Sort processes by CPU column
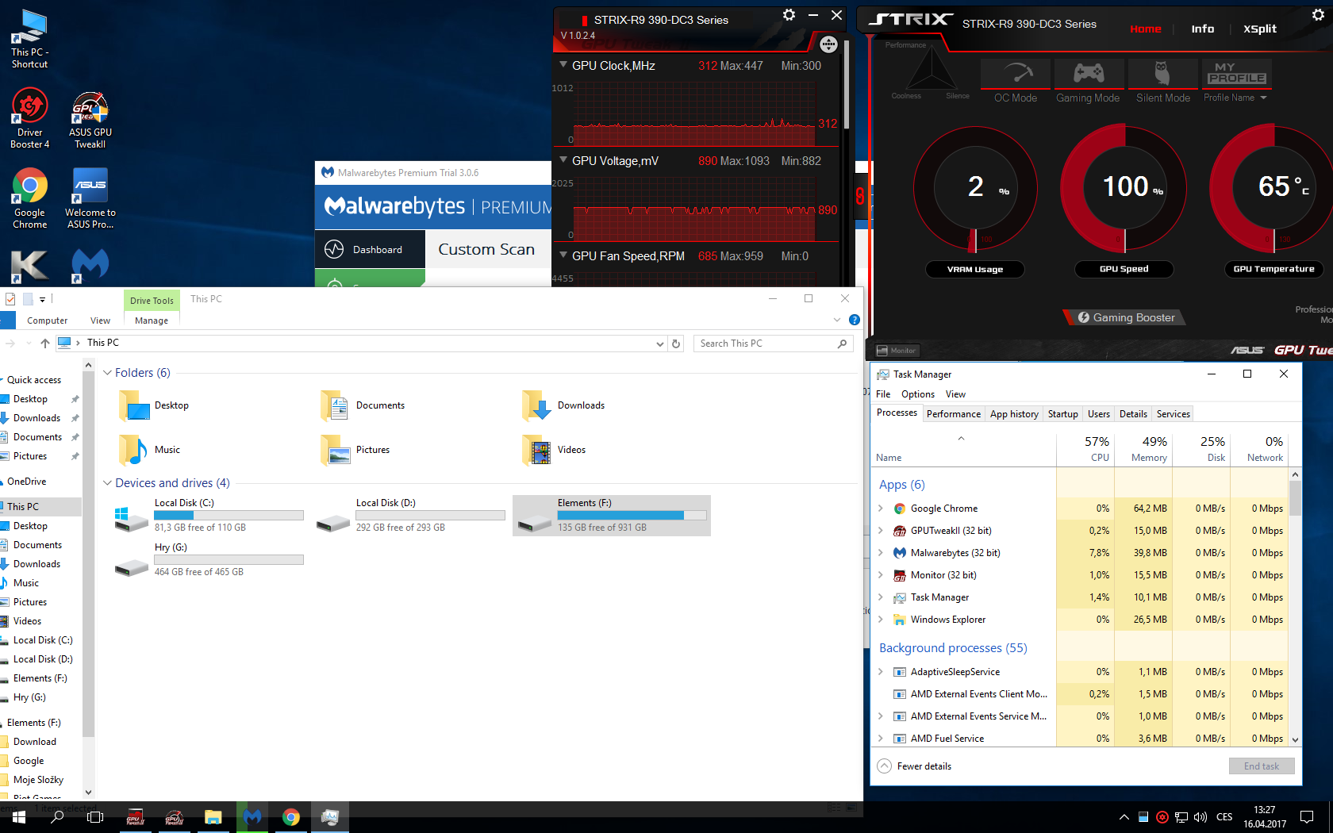 [1085, 447]
